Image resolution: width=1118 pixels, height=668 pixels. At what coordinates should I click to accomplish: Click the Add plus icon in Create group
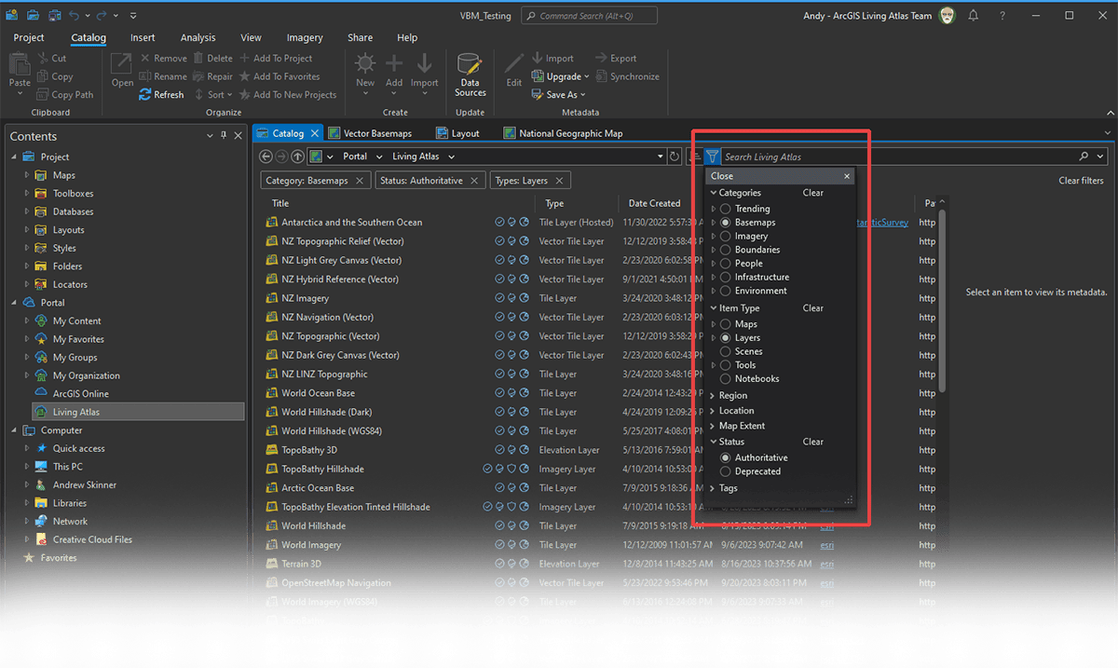tap(394, 63)
